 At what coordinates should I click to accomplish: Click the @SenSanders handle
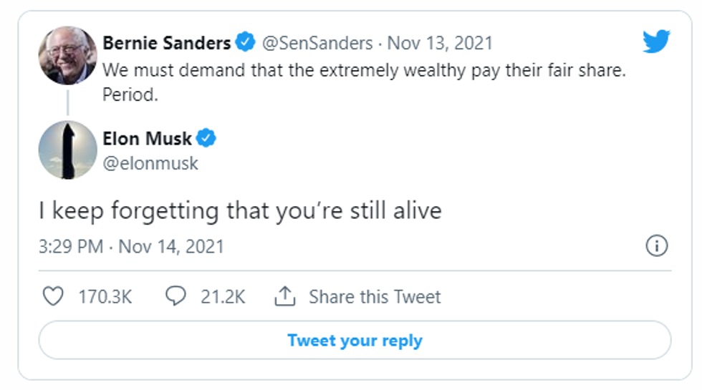tap(316, 43)
